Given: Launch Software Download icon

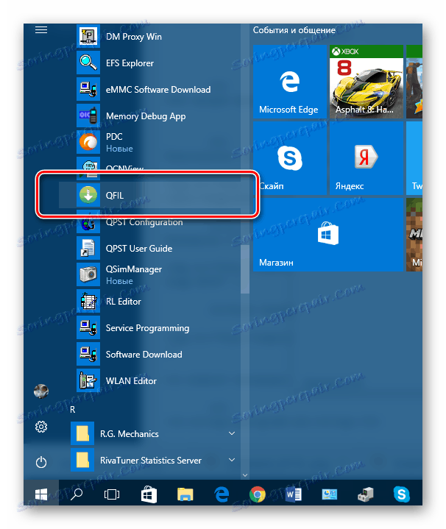Looking at the screenshot, I should [88, 354].
